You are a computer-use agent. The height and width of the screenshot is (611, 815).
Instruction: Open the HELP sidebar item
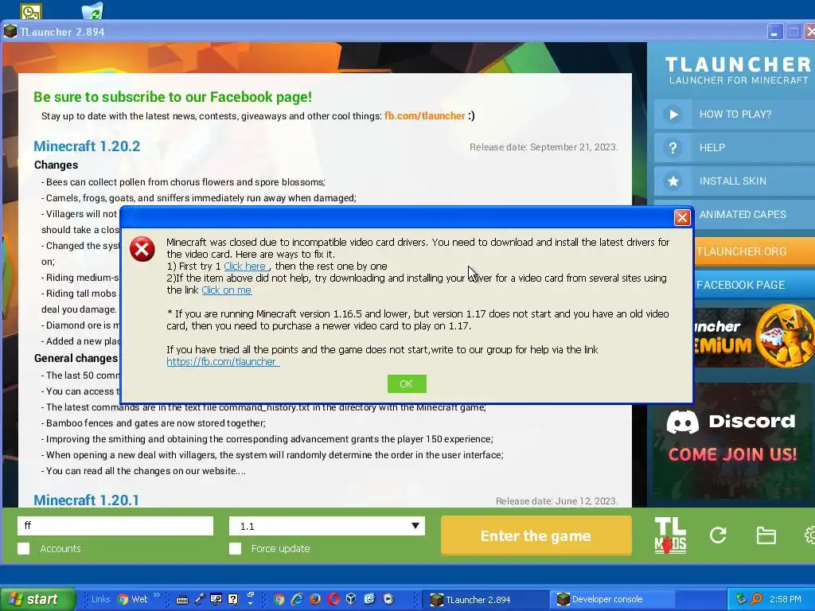[x=735, y=147]
